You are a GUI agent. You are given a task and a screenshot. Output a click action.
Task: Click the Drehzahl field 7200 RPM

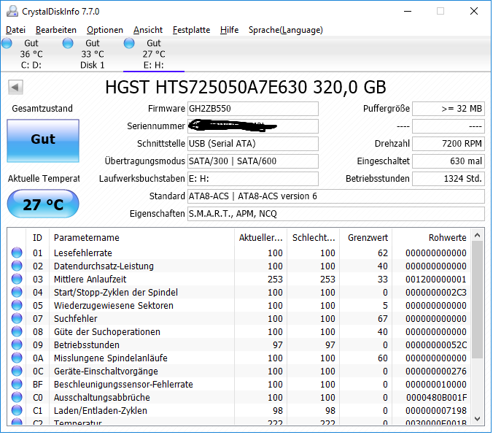click(x=449, y=144)
